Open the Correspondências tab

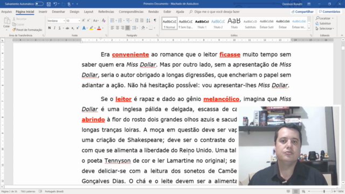pyautogui.click(x=131, y=12)
